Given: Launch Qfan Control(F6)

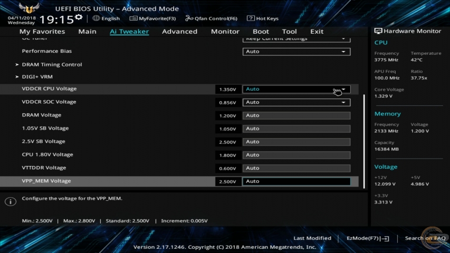Looking at the screenshot, I should click(x=216, y=18).
